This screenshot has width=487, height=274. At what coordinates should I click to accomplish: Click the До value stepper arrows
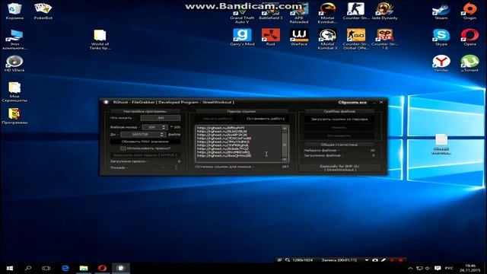pyautogui.click(x=161, y=134)
